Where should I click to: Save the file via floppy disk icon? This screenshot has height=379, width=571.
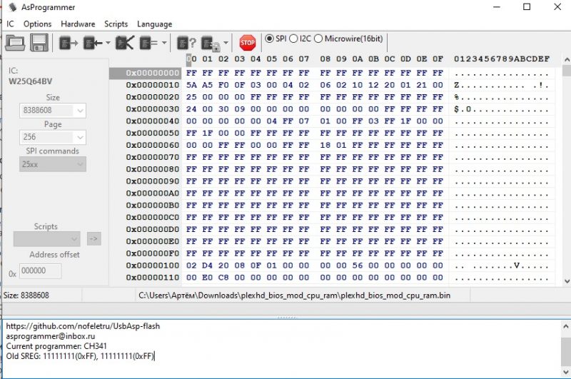tap(39, 43)
